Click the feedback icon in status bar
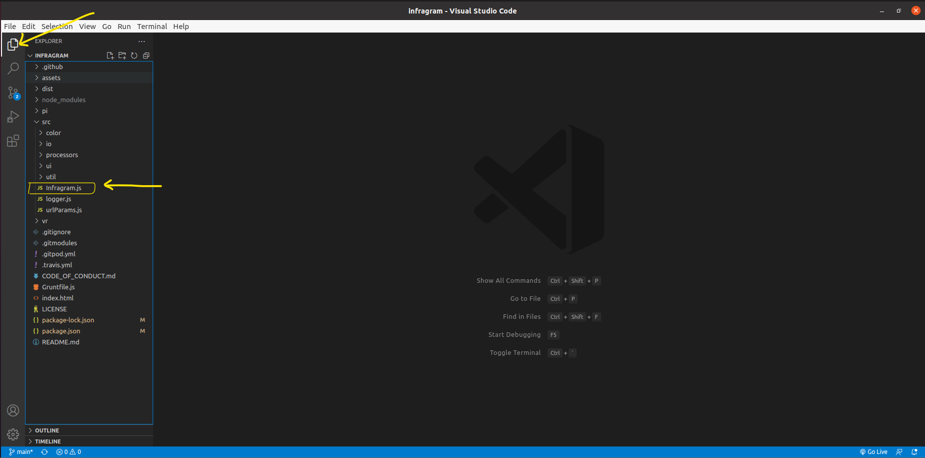The width and height of the screenshot is (925, 458). [899, 452]
